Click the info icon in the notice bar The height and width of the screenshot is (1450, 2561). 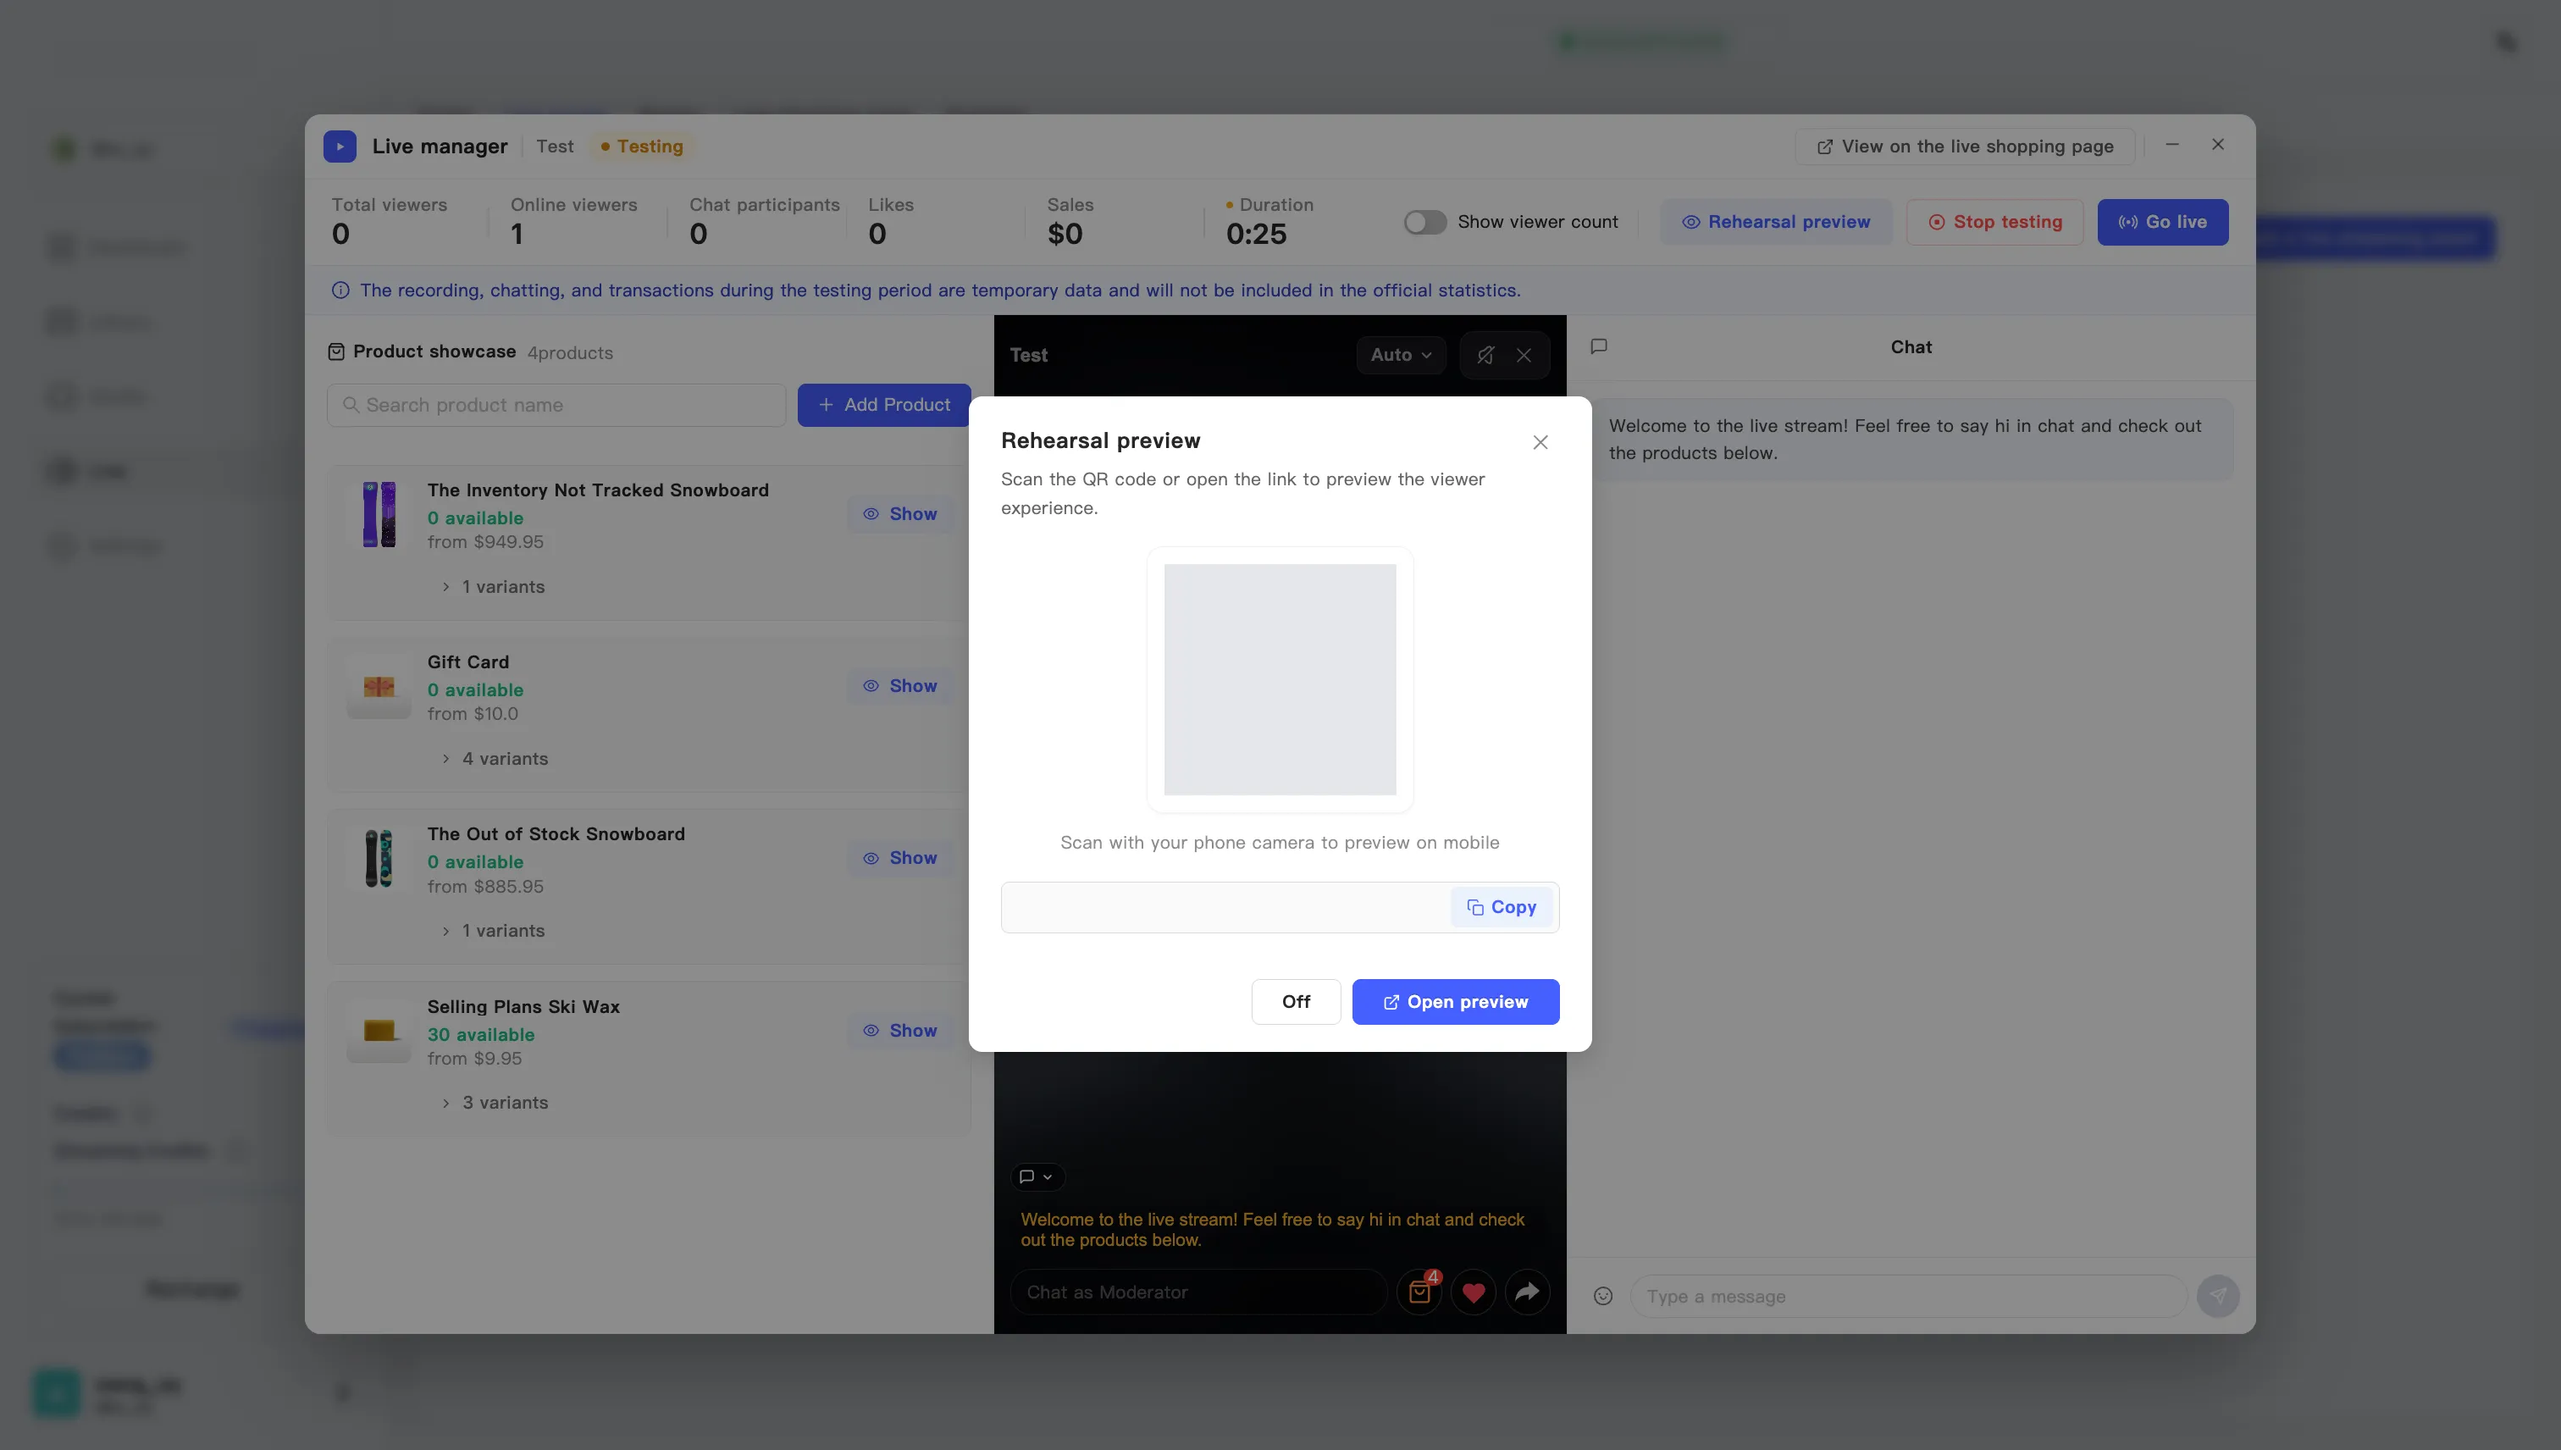(340, 291)
